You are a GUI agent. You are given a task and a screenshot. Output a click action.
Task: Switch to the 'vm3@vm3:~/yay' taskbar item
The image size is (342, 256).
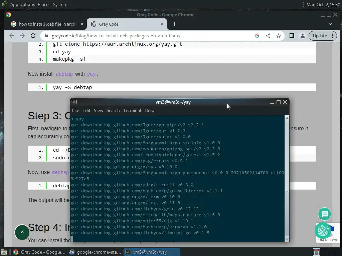152,252
